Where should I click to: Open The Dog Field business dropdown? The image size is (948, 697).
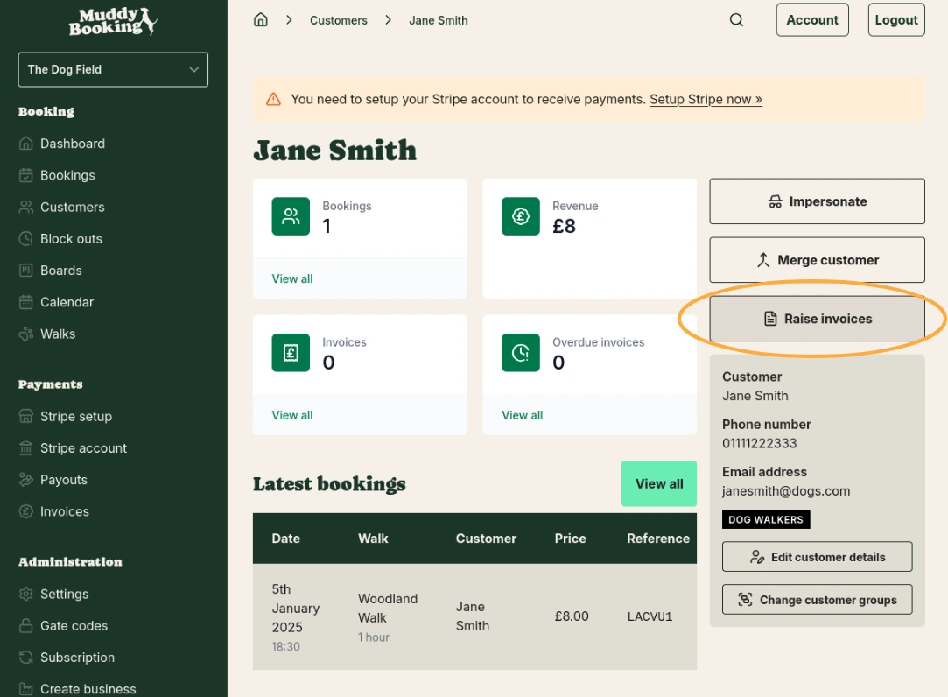coord(112,69)
